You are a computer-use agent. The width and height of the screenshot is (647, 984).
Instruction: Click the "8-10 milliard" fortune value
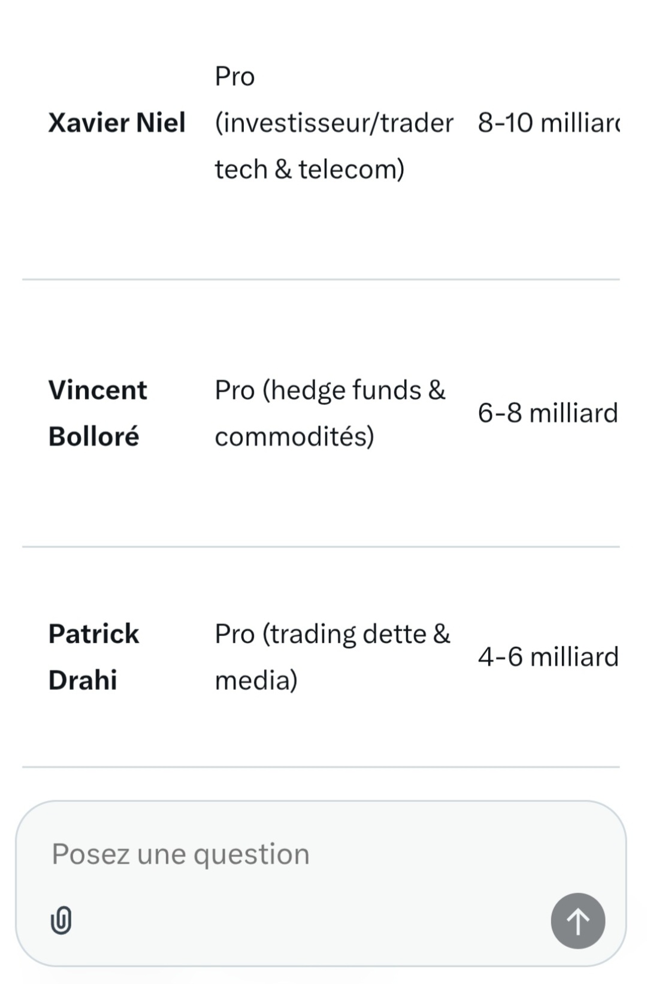(x=548, y=123)
